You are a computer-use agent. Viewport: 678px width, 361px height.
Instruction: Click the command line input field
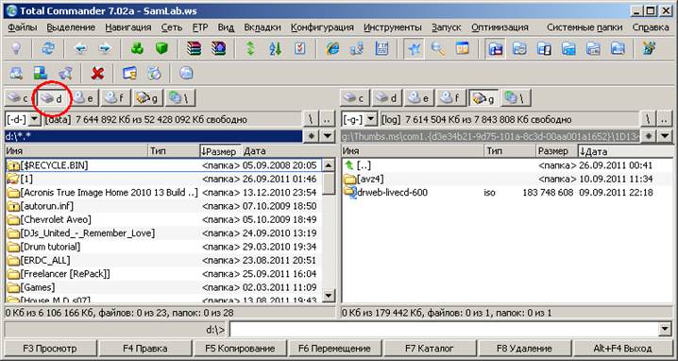click(x=445, y=330)
